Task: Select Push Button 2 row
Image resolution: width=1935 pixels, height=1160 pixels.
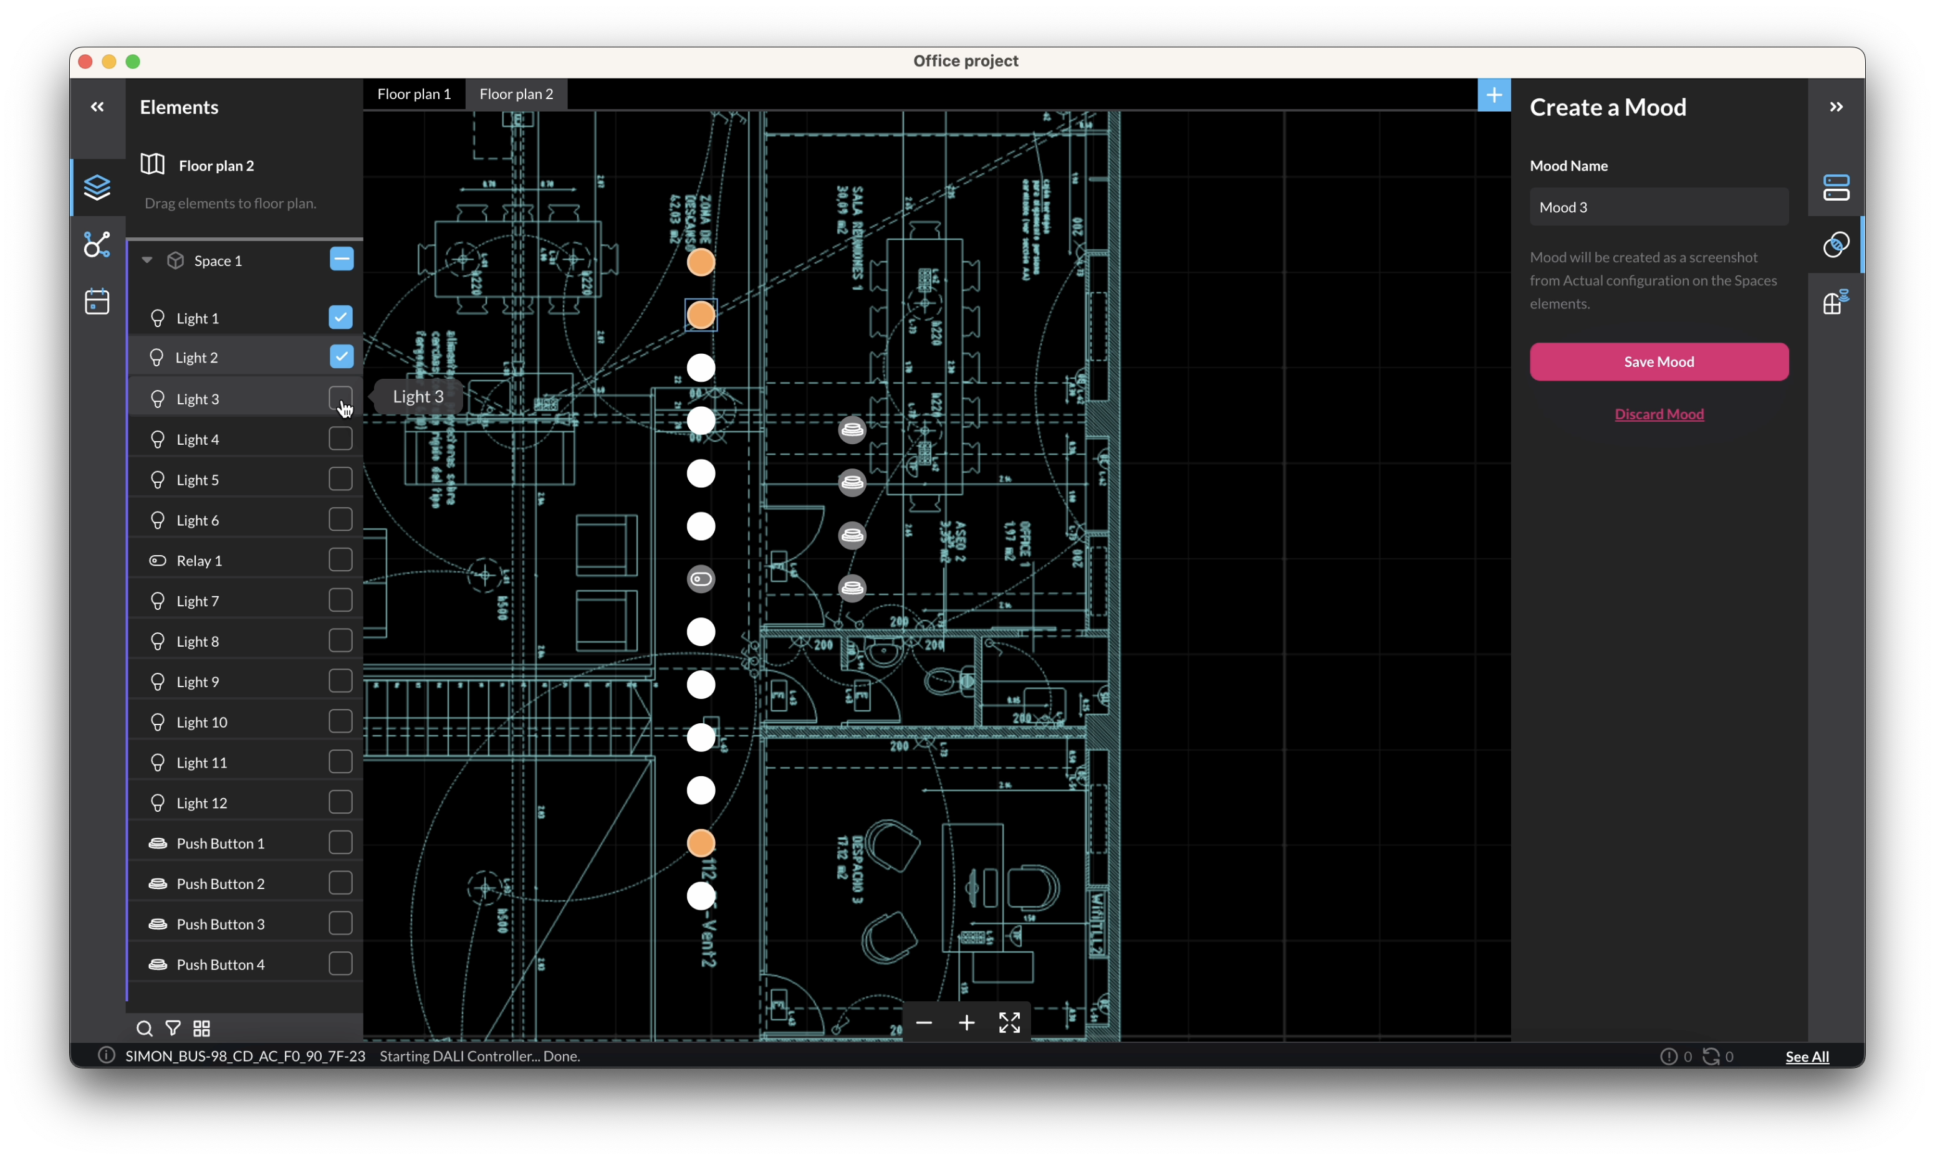Action: coord(245,883)
